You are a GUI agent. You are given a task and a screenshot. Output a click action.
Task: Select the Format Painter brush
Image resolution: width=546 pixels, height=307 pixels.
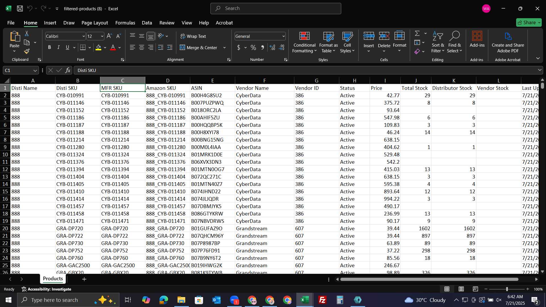click(x=27, y=51)
